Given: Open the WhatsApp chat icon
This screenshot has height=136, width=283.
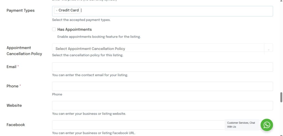Looking at the screenshot, I should (x=267, y=125).
